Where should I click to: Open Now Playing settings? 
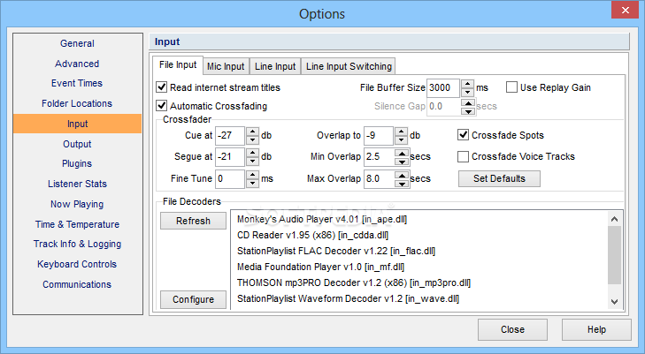[77, 204]
